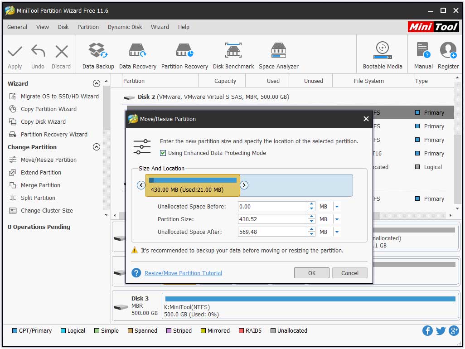
Task: Click the Capacity column header
Action: click(222, 81)
